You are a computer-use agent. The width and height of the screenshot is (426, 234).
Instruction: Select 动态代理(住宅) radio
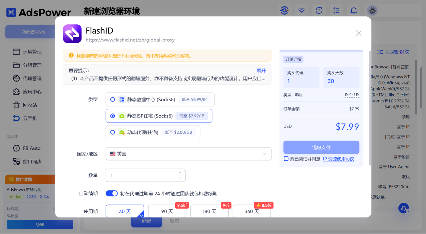pos(113,132)
